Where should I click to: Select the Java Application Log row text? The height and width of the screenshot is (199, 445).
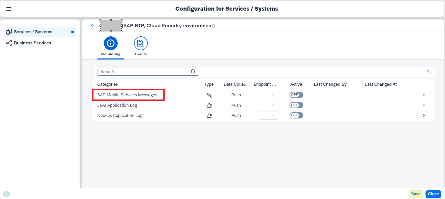(117, 105)
